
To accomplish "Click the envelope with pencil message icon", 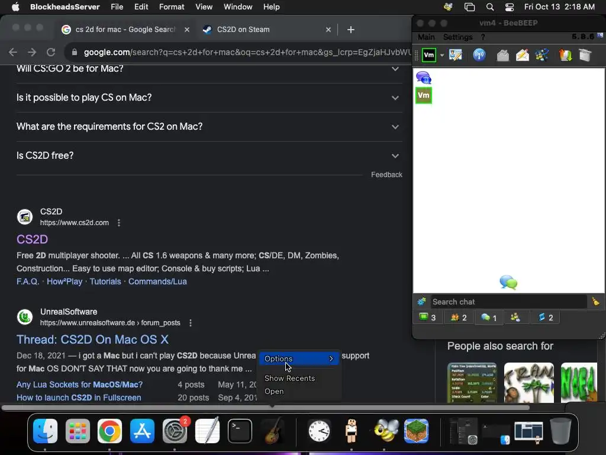I will click(522, 55).
